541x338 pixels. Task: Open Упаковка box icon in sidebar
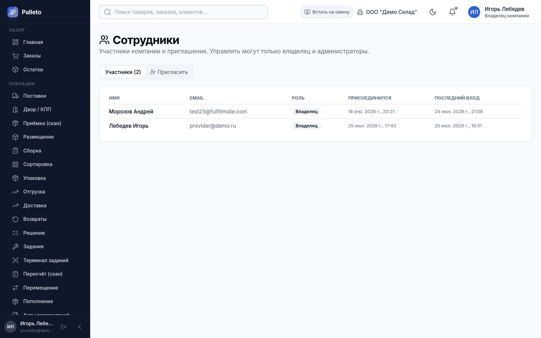point(16,178)
